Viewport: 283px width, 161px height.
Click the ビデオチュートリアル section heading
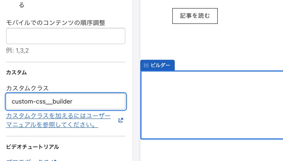point(32,147)
